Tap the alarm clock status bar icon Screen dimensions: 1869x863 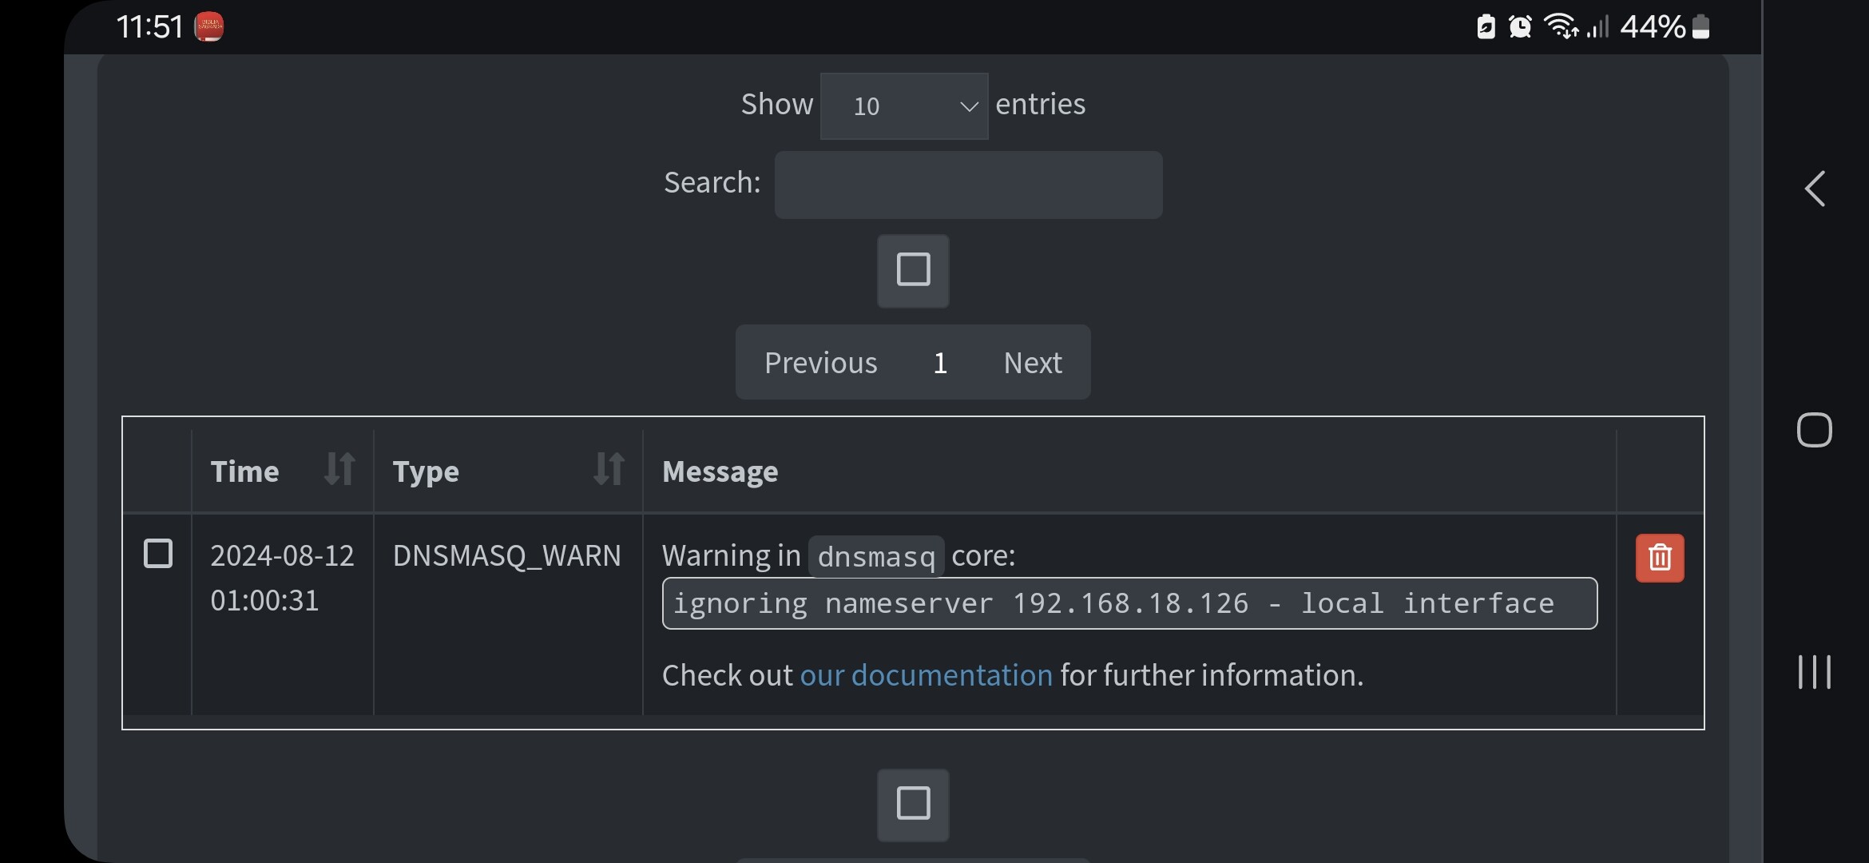(x=1521, y=26)
